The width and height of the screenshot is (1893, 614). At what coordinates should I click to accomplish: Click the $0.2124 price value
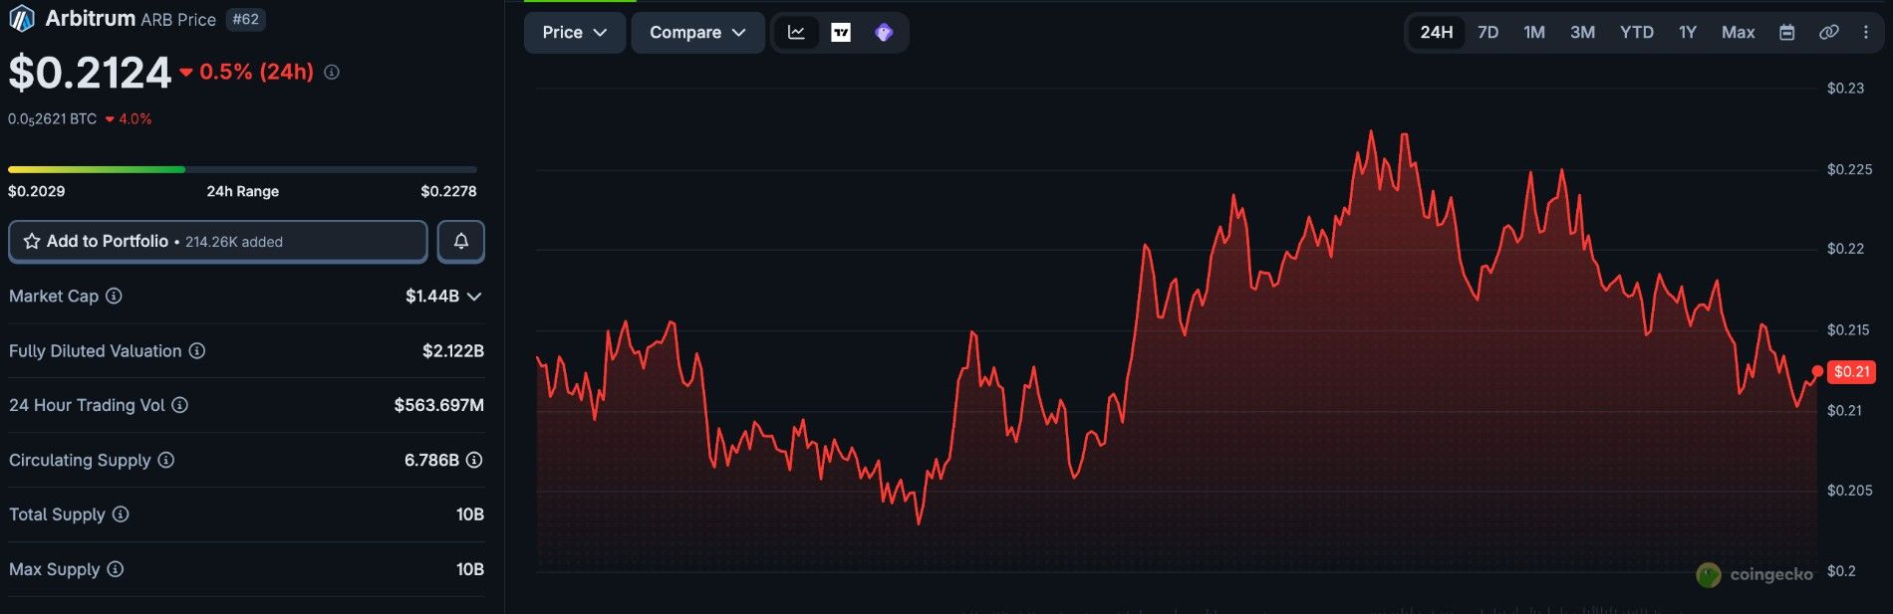point(90,73)
